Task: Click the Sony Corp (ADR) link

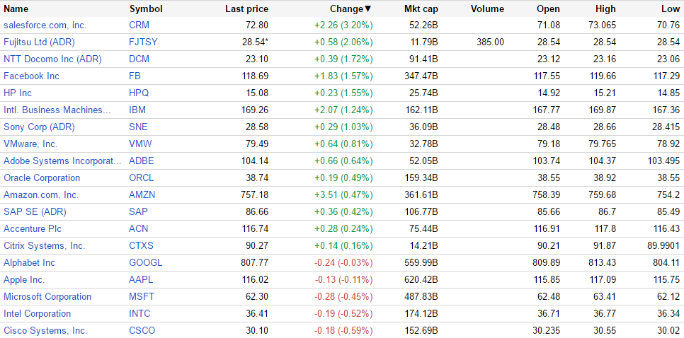Action: tap(39, 127)
